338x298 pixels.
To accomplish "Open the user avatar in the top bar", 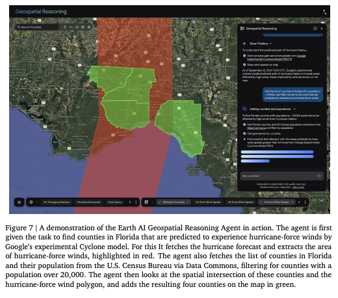I will pos(324,12).
